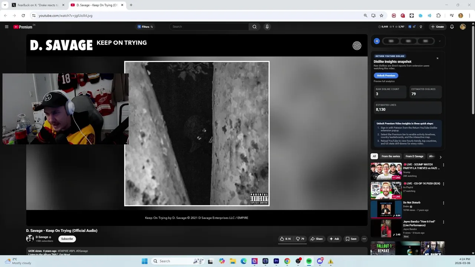Image resolution: width=475 pixels, height=267 pixels.
Task: Click the Create button
Action: pyautogui.click(x=438, y=27)
